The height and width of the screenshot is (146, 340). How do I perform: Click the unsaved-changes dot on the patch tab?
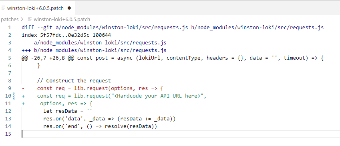pos(69,8)
